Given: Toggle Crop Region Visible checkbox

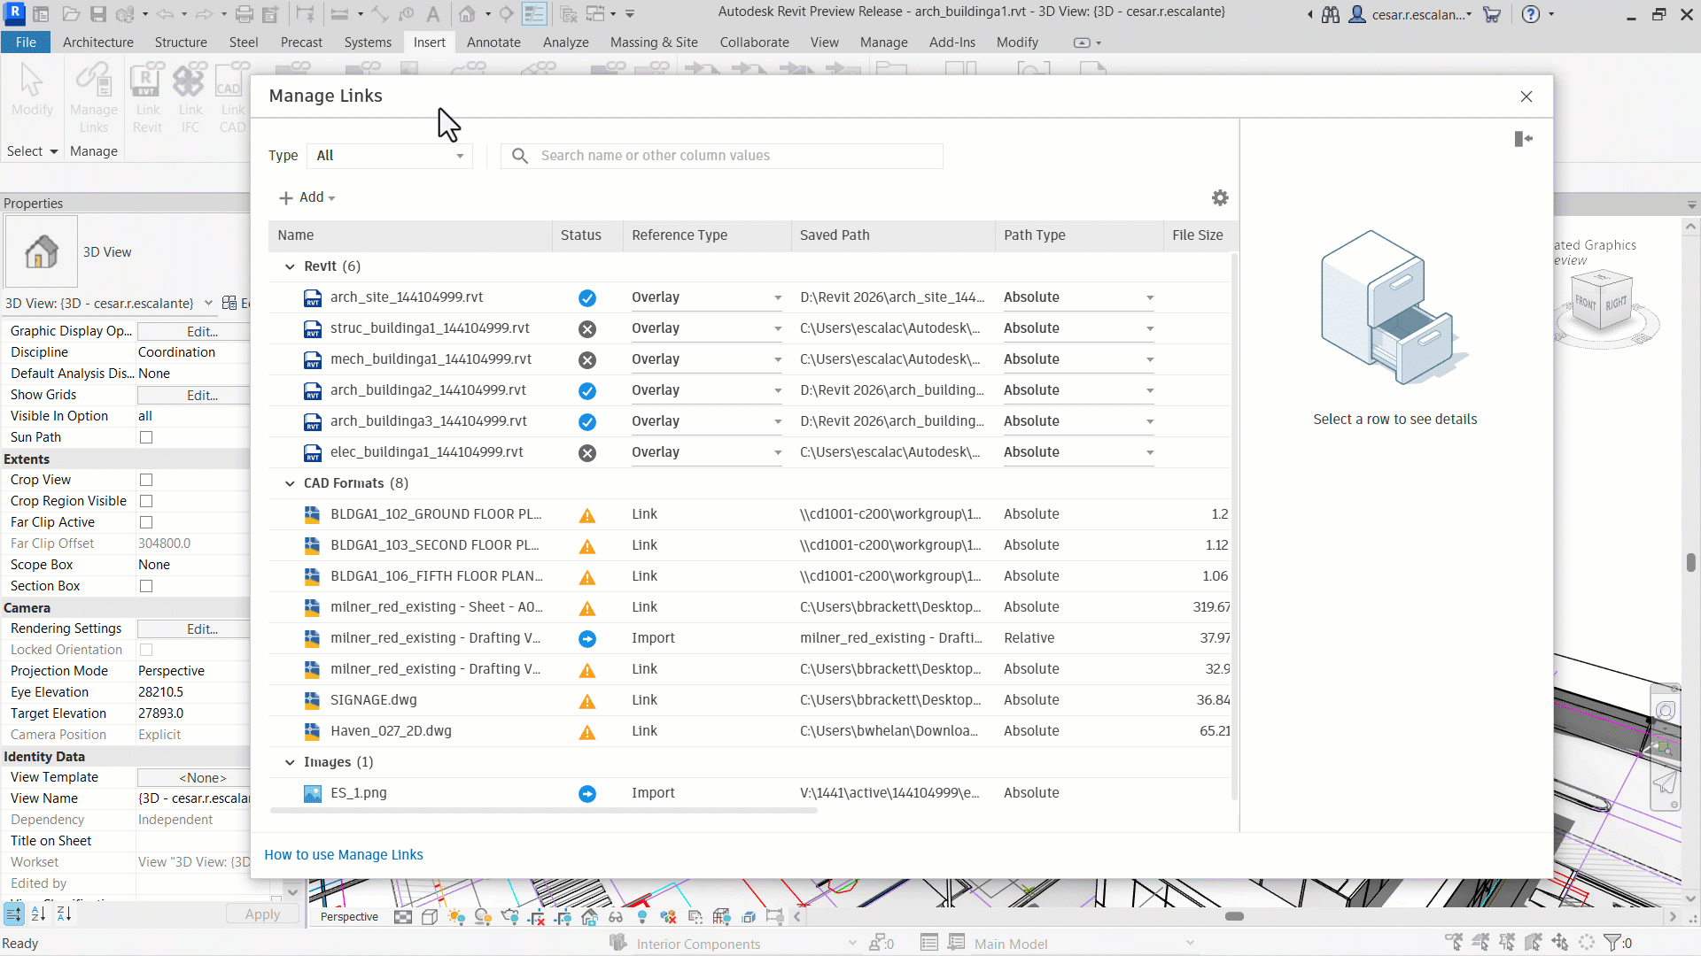Looking at the screenshot, I should click(x=146, y=501).
